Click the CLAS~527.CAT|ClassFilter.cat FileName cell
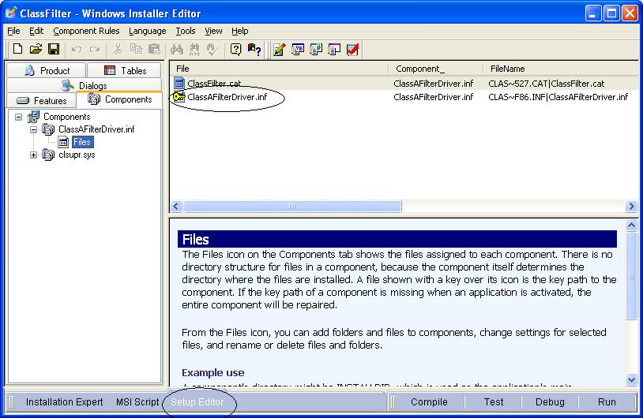The image size is (643, 418). 546,84
